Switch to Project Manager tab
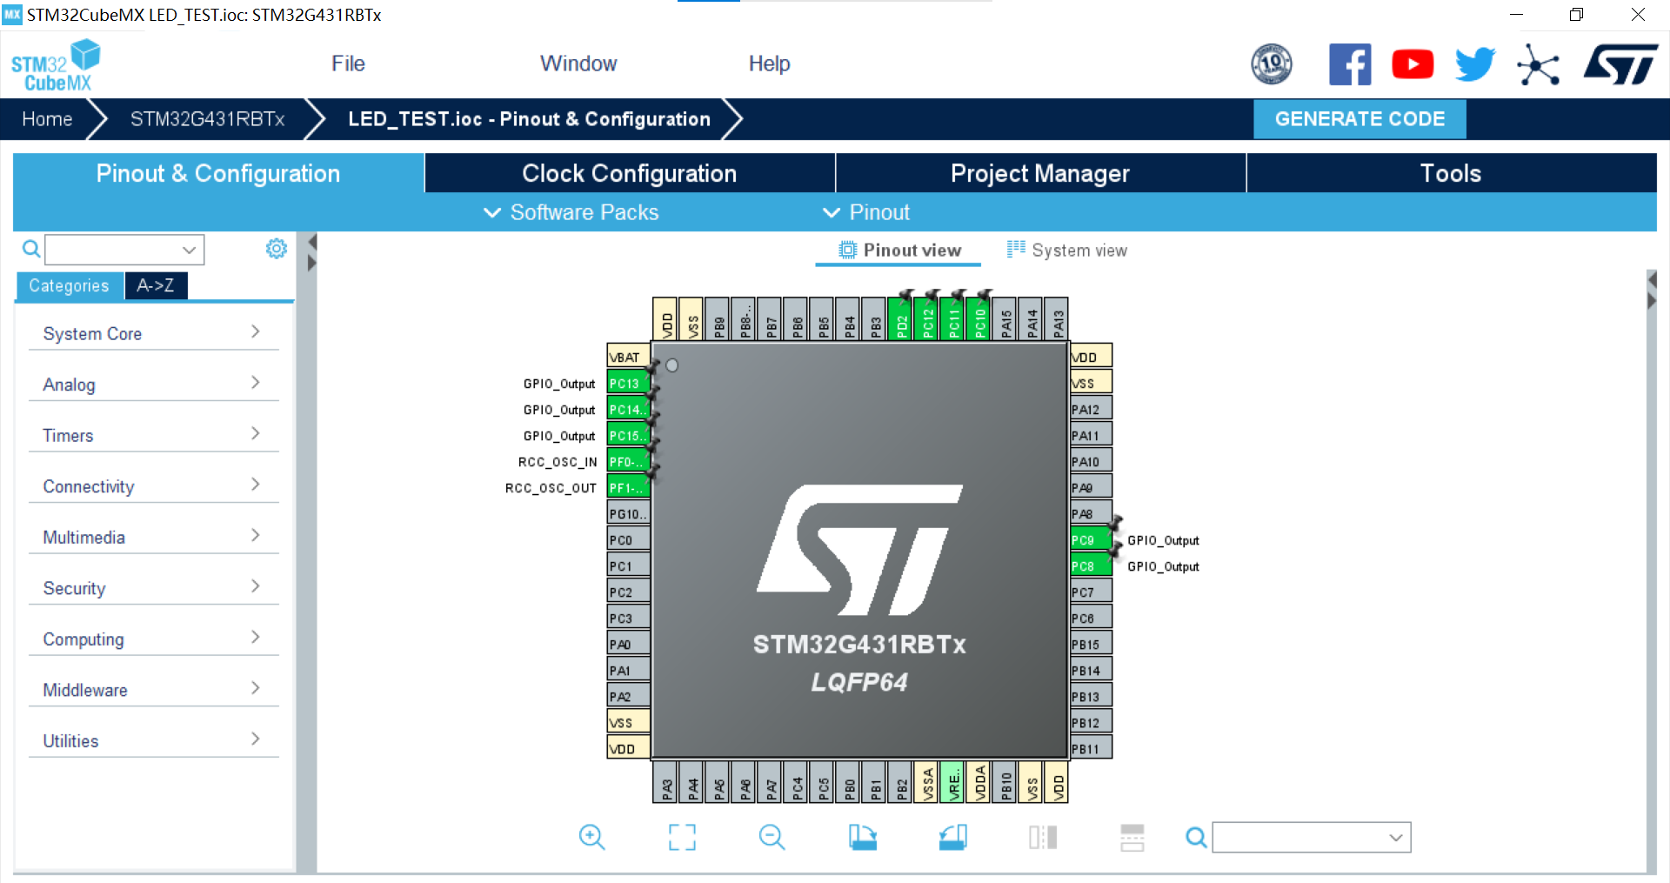Image resolution: width=1670 pixels, height=883 pixels. pos(1040,173)
